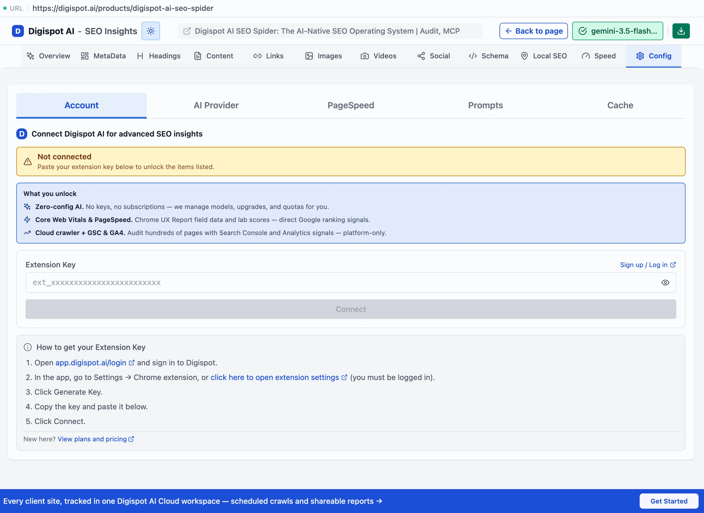
Task: Open the app.digispot.ai/login link
Action: [95, 363]
